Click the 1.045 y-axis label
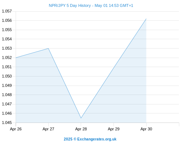Image resolution: width=180 pixels, height=145 pixels. (7, 123)
